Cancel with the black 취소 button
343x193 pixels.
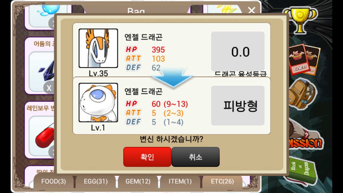tap(196, 157)
